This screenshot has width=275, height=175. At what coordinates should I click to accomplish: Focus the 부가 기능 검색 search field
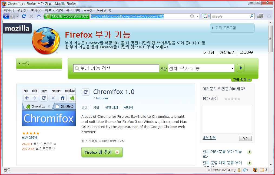[x=116, y=68]
